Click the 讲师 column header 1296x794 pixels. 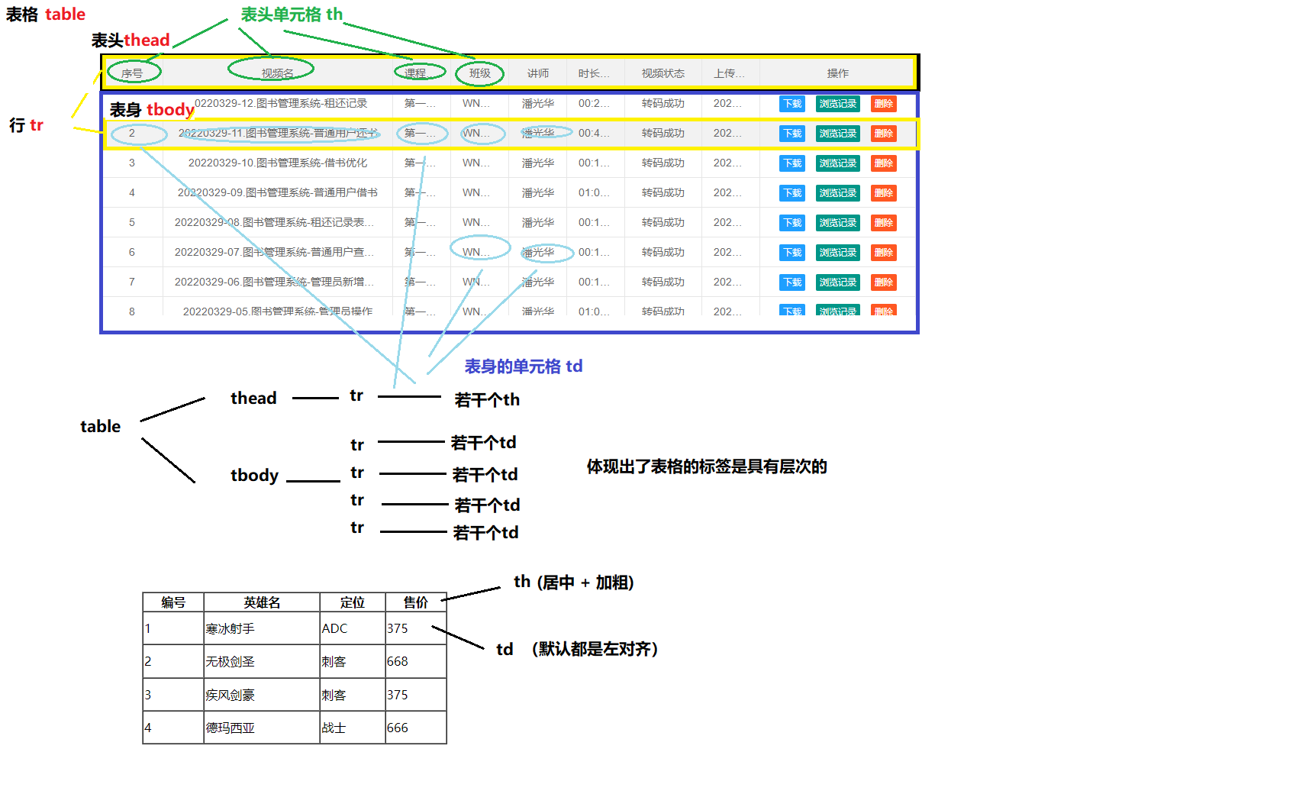coord(538,73)
